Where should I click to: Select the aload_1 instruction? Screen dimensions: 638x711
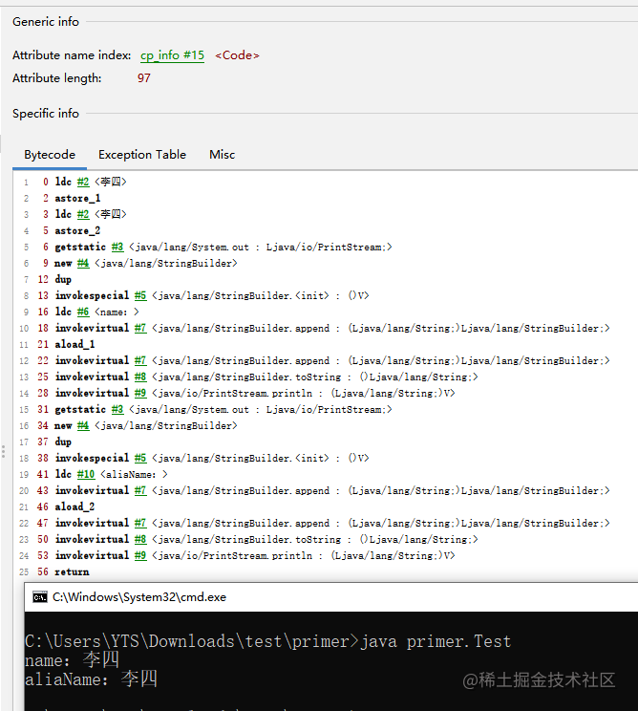(74, 344)
